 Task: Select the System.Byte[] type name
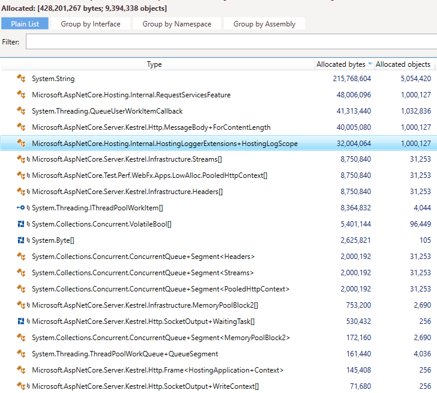point(53,240)
